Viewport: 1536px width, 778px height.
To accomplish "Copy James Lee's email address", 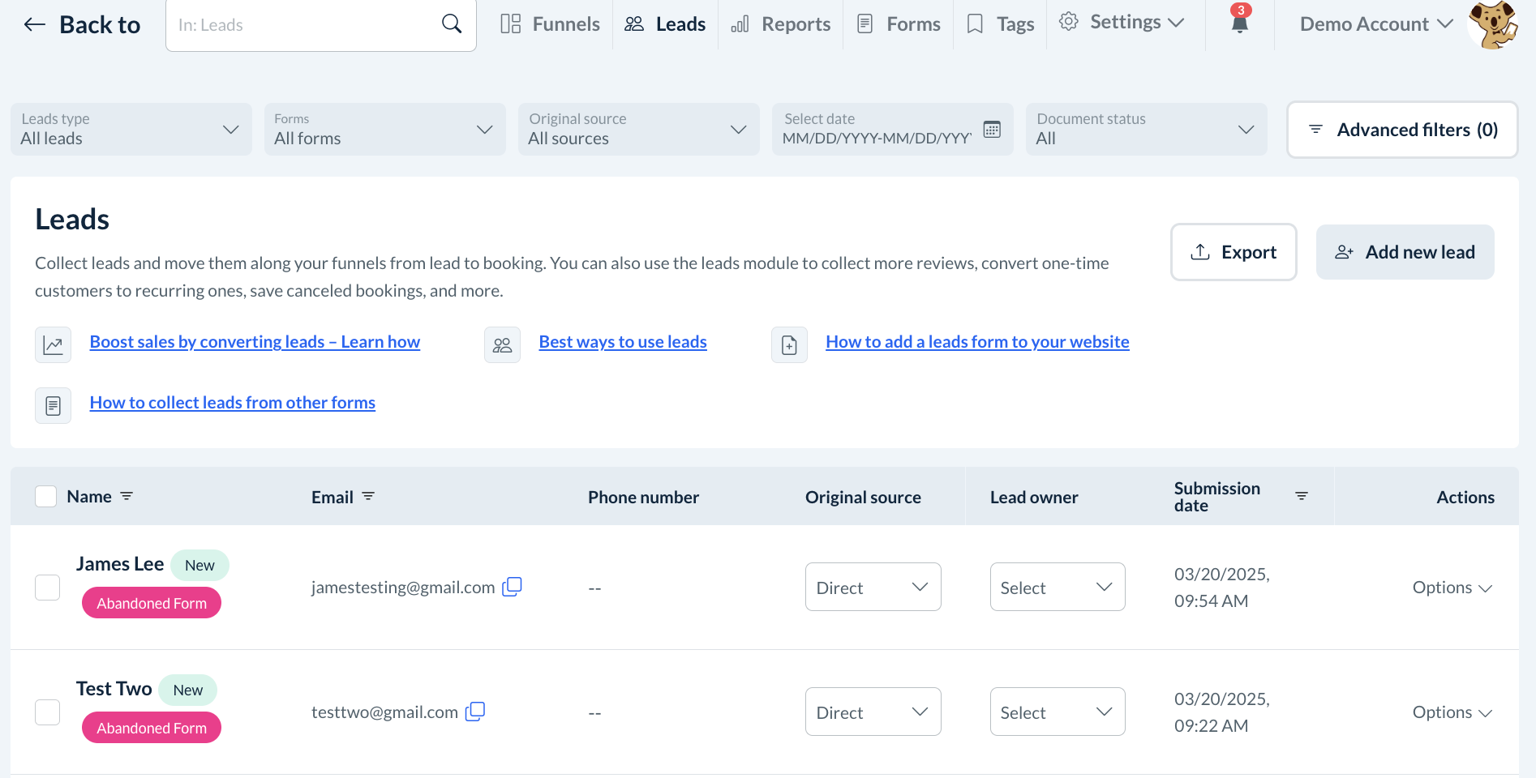I will (x=512, y=587).
